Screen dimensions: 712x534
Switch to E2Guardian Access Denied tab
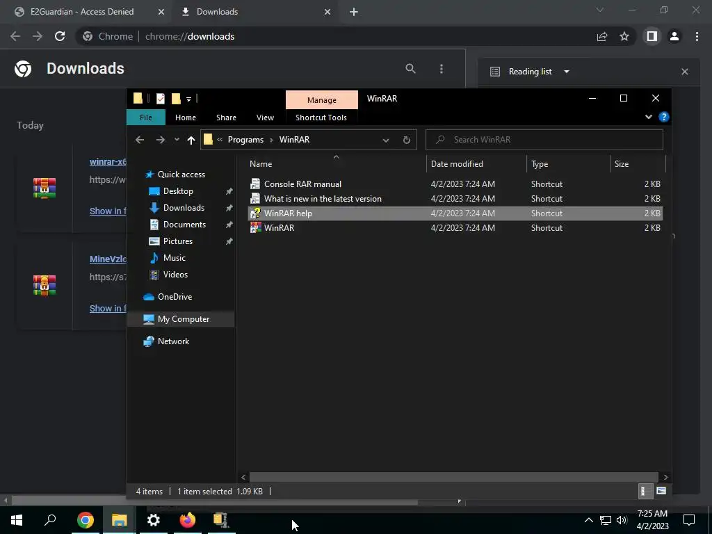click(x=86, y=12)
